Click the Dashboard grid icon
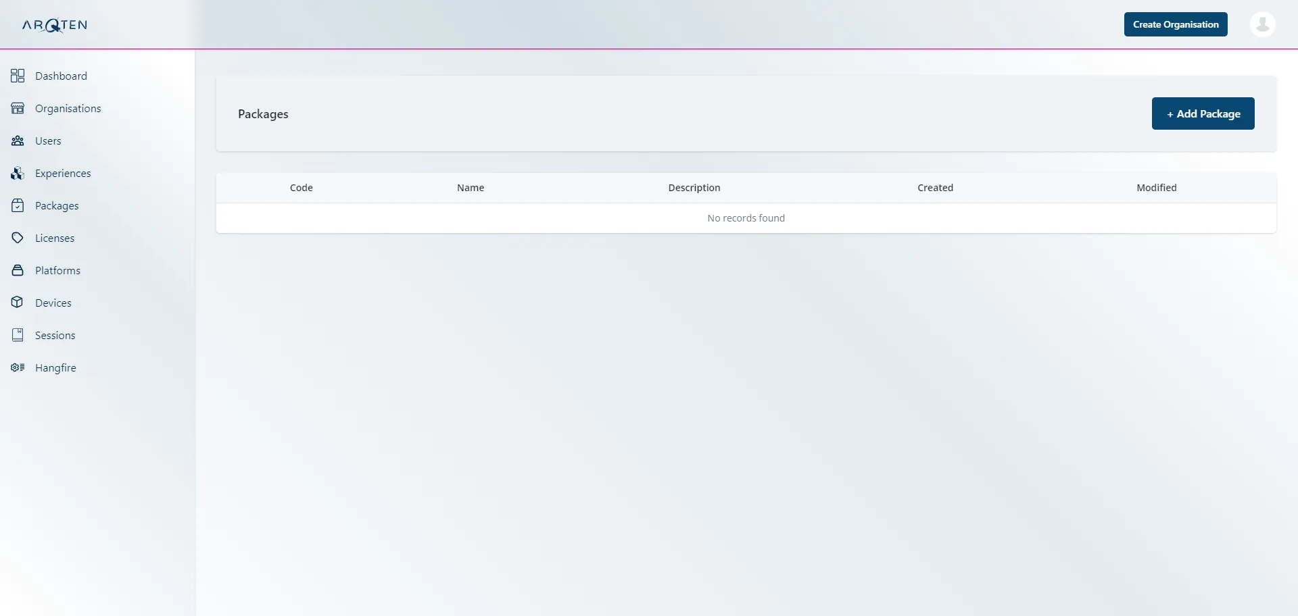1298x616 pixels. [x=18, y=76]
